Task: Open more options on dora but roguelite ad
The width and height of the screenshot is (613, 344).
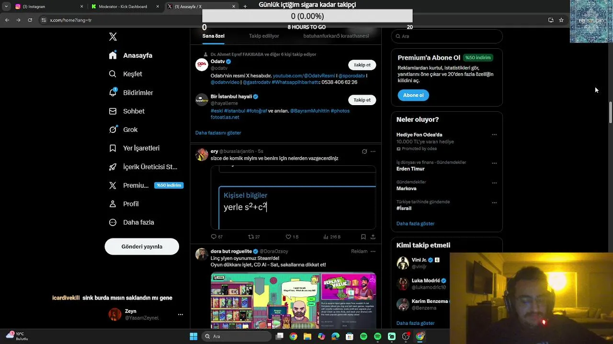Action: (373, 251)
